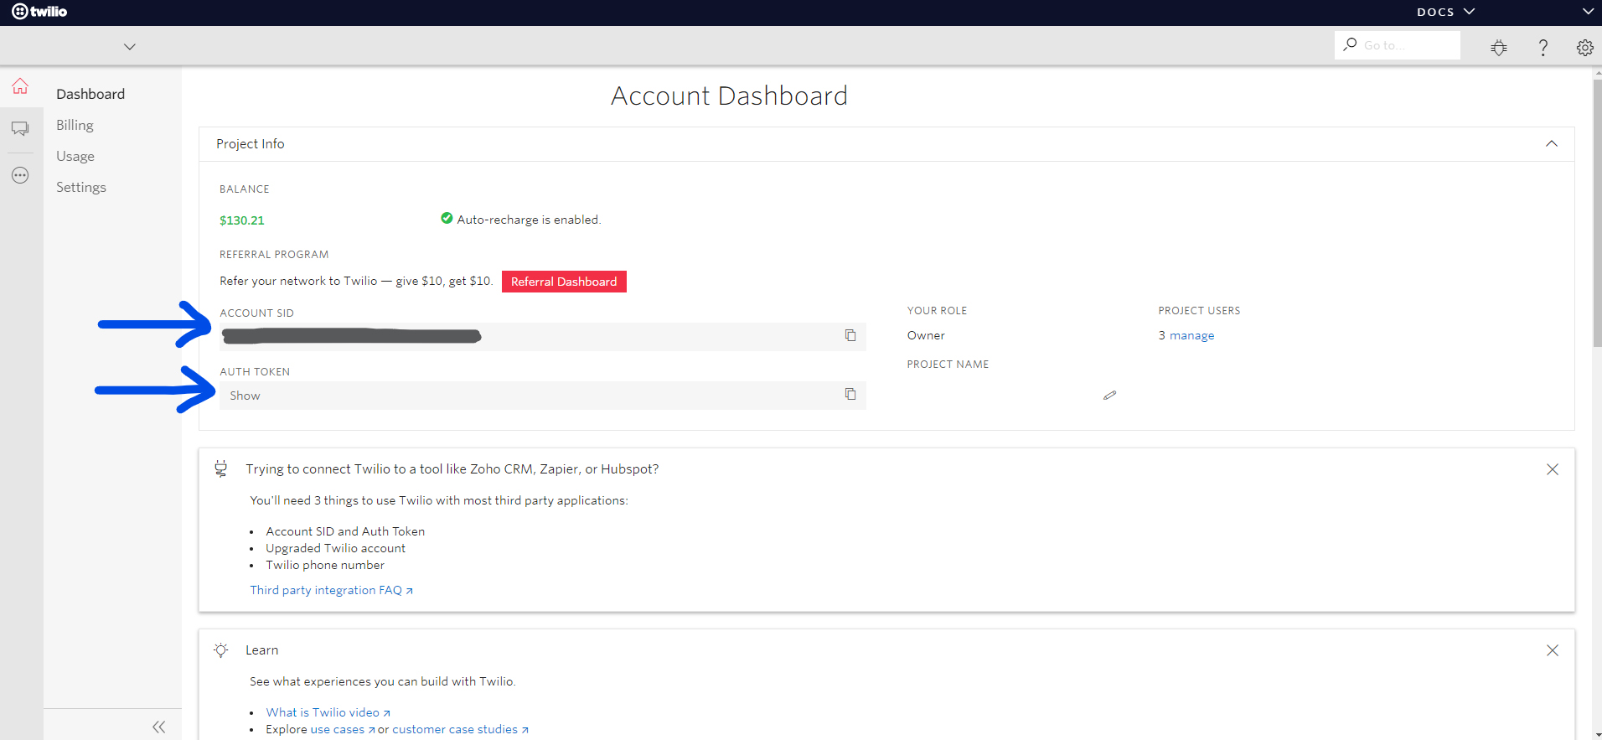
Task: Open the Usage menu item
Action: 75,156
